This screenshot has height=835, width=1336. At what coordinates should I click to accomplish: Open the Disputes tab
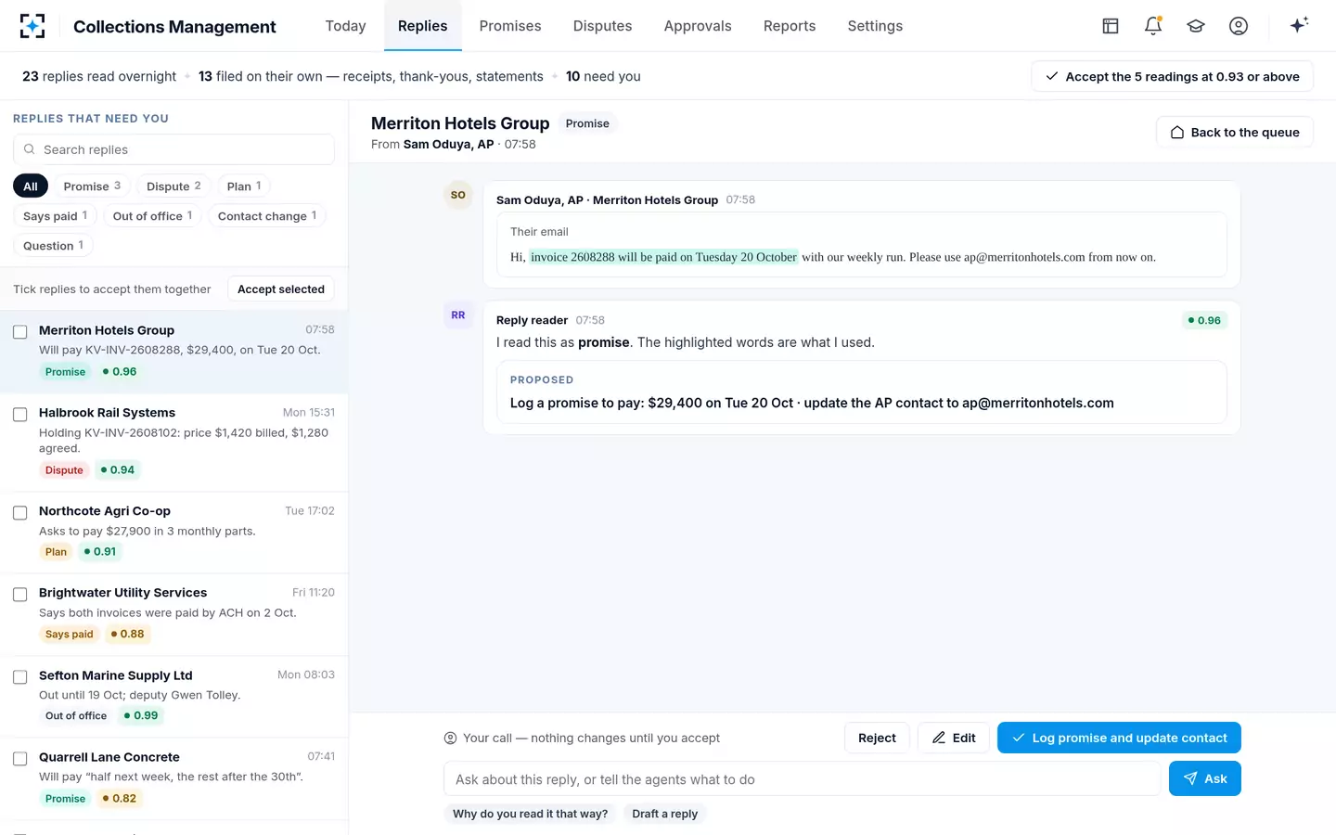pyautogui.click(x=602, y=26)
